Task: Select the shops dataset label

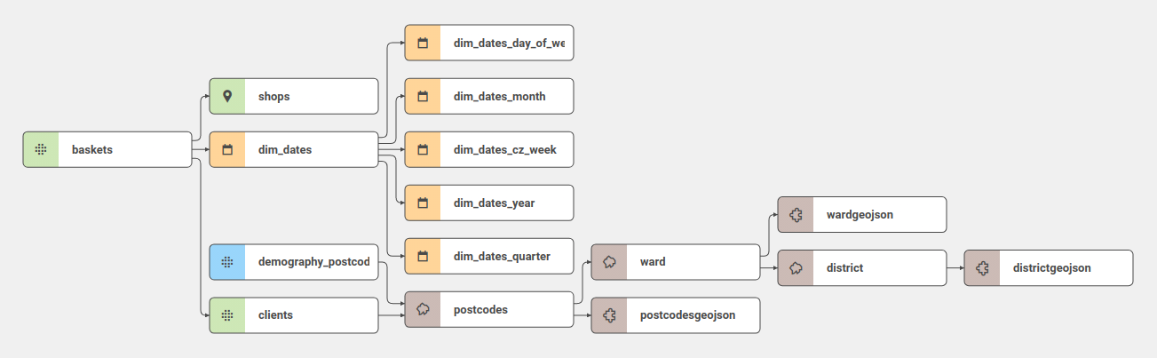Action: coord(273,96)
